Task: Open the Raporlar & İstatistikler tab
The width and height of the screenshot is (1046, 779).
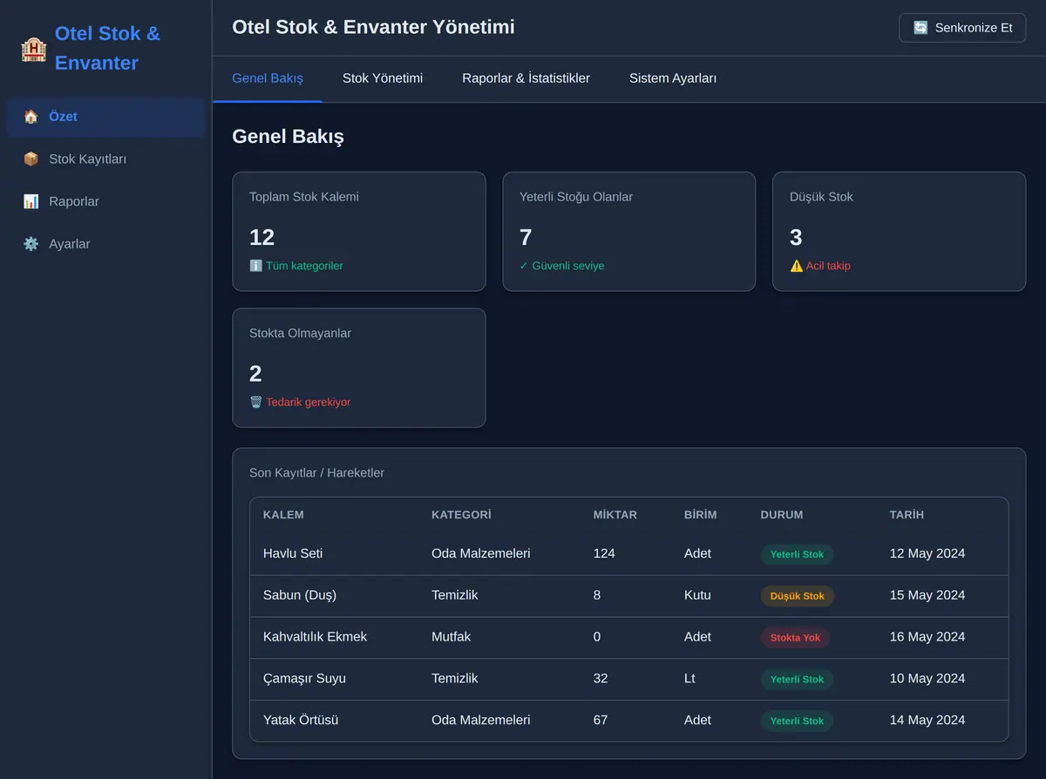Action: [x=526, y=78]
